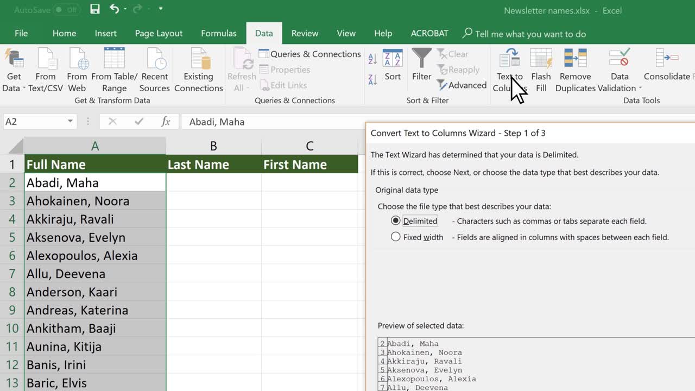Click the First Name header cell
This screenshot has width=695, height=391.
point(309,165)
